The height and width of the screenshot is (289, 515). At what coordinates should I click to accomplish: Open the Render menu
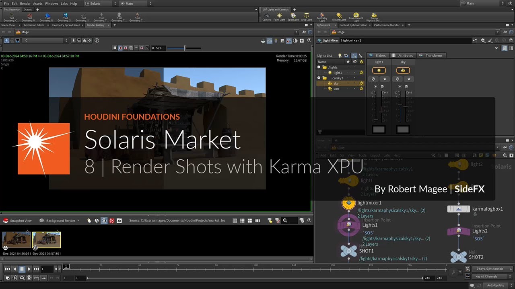click(25, 4)
